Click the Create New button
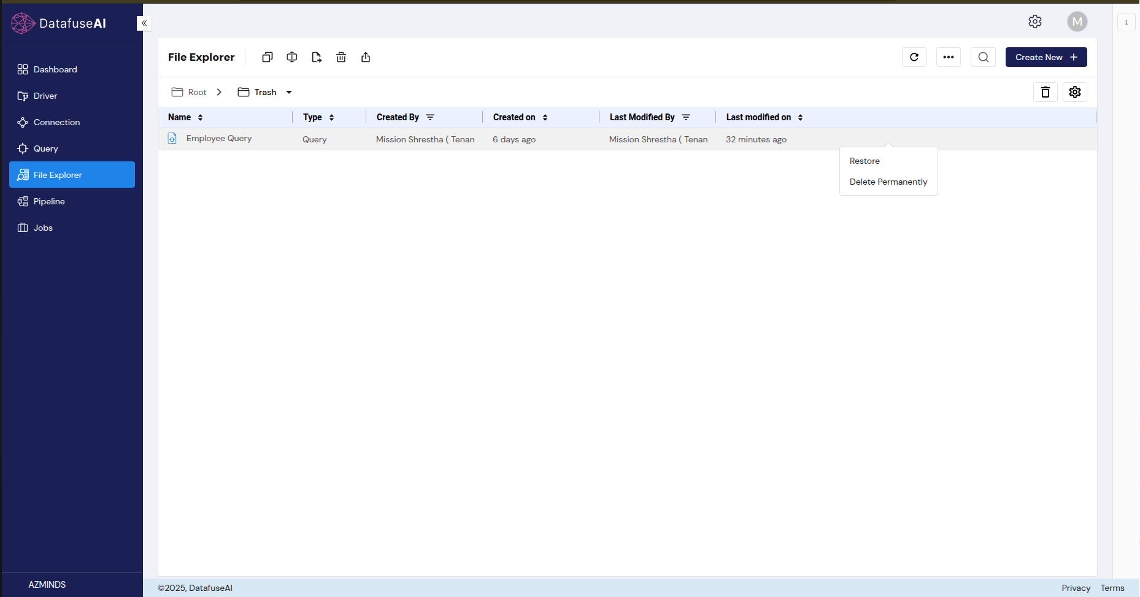The height and width of the screenshot is (597, 1140). point(1046,57)
